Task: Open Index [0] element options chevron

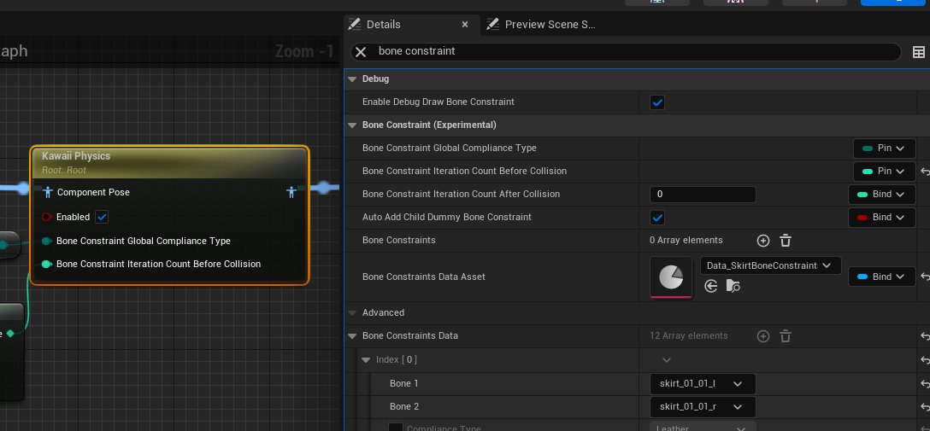Action: [x=667, y=360]
